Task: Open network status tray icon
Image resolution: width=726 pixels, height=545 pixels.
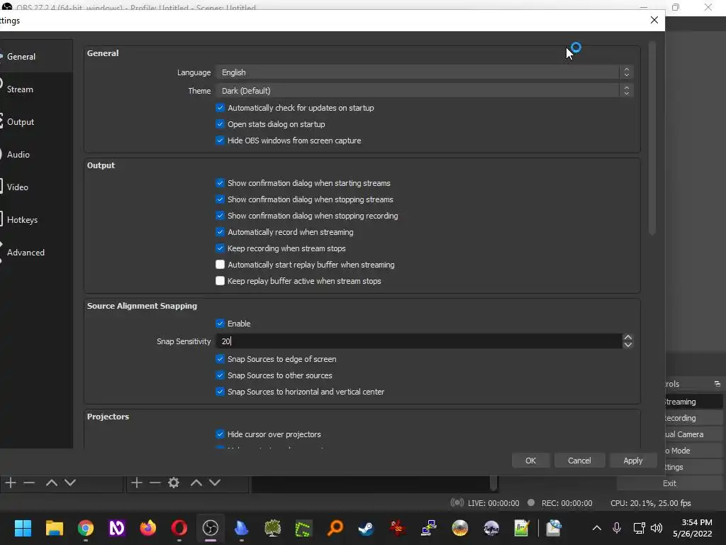Action: pos(639,528)
